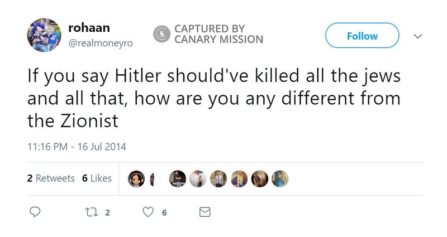Open the last liker avatar in blue
Screen dimensions: 447x237
280,178
